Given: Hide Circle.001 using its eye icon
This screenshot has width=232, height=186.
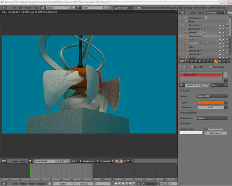Looking at the screenshot, I should (220, 43).
